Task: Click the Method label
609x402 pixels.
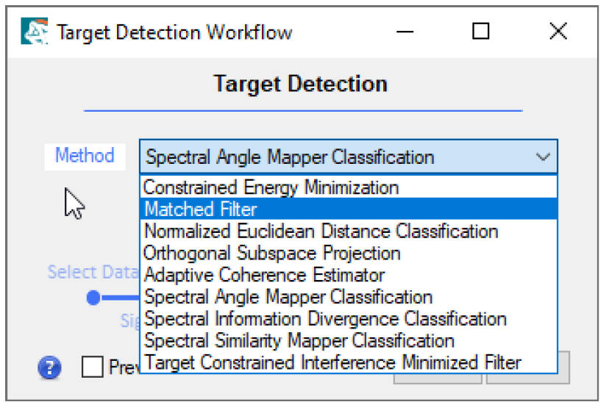Action: point(85,156)
